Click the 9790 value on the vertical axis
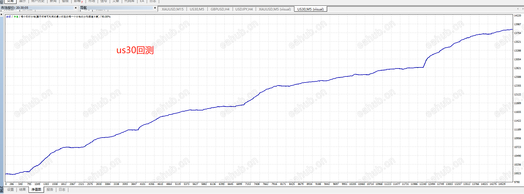Screen dimensions: 524x194 point(517,182)
